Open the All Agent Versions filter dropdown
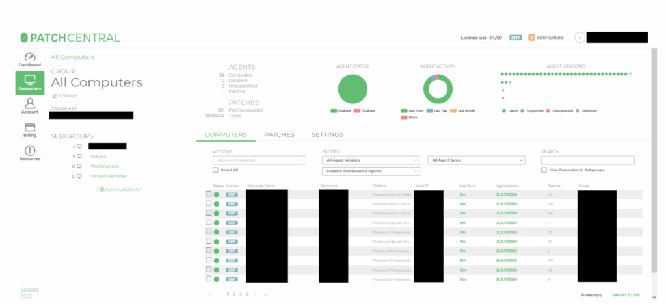 coord(371,160)
